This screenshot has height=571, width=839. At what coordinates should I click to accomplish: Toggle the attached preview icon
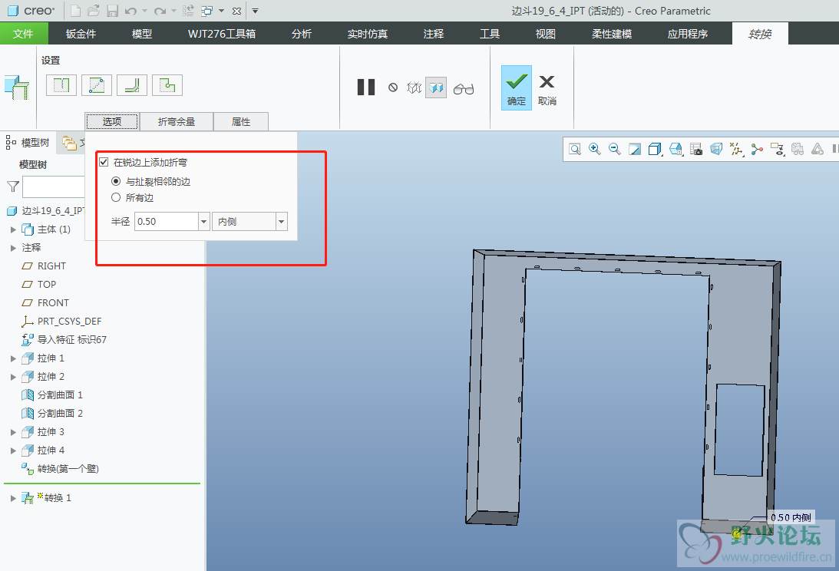[436, 87]
